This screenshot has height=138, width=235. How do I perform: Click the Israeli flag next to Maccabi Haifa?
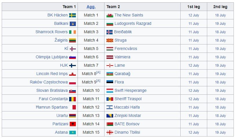[x=110, y=107]
